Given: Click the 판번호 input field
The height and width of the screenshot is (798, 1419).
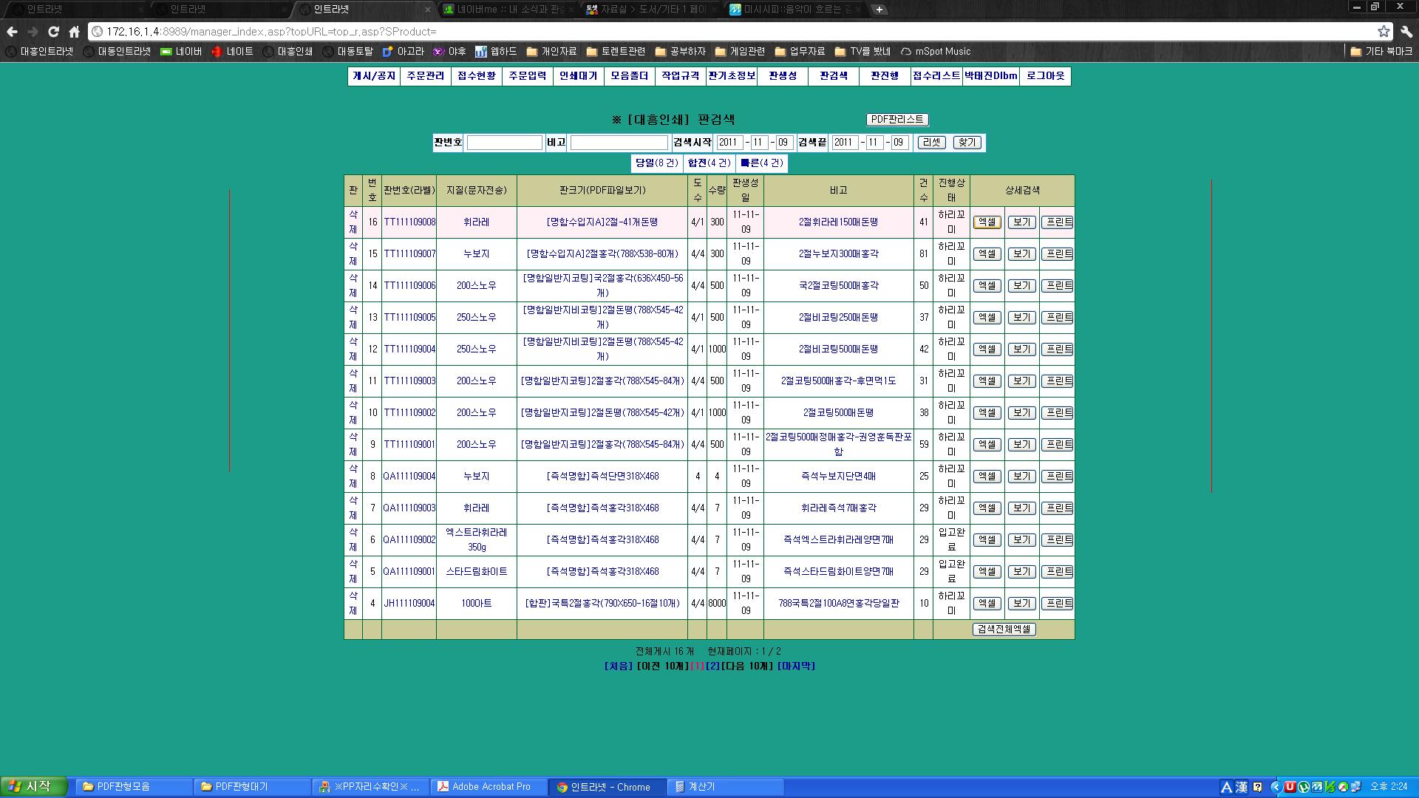Looking at the screenshot, I should (x=504, y=143).
